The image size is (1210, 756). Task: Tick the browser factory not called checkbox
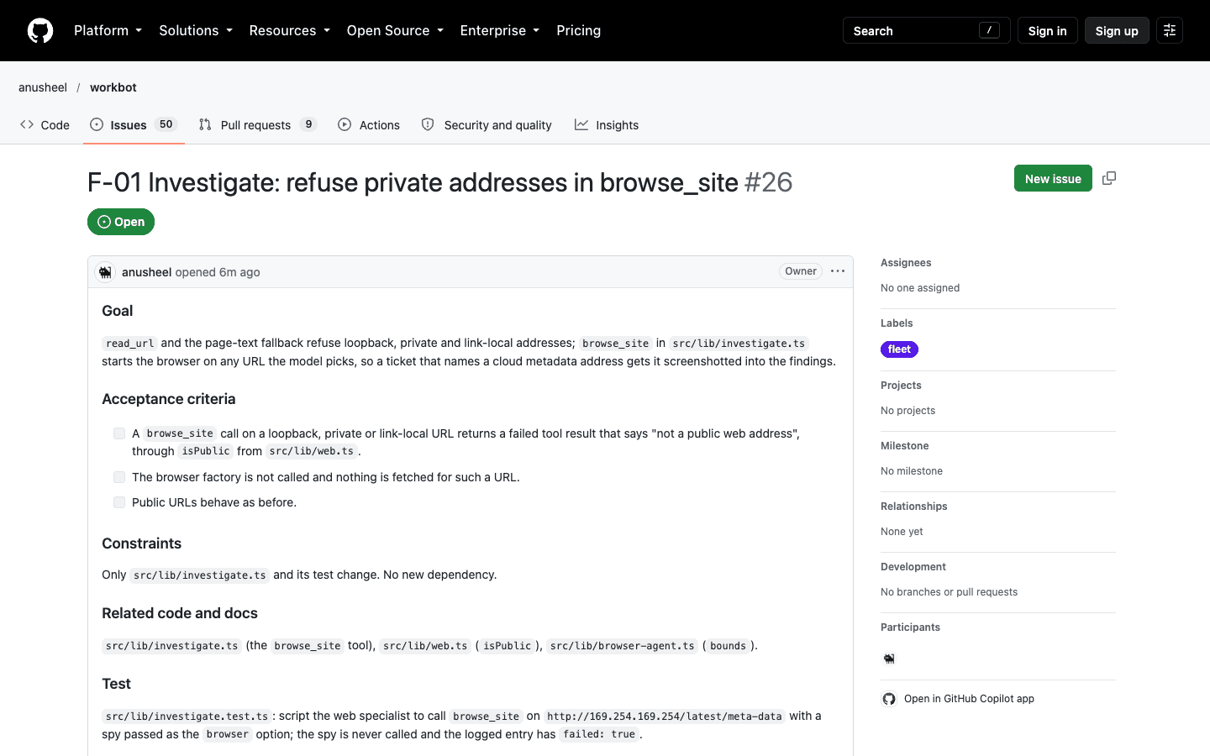(x=119, y=477)
